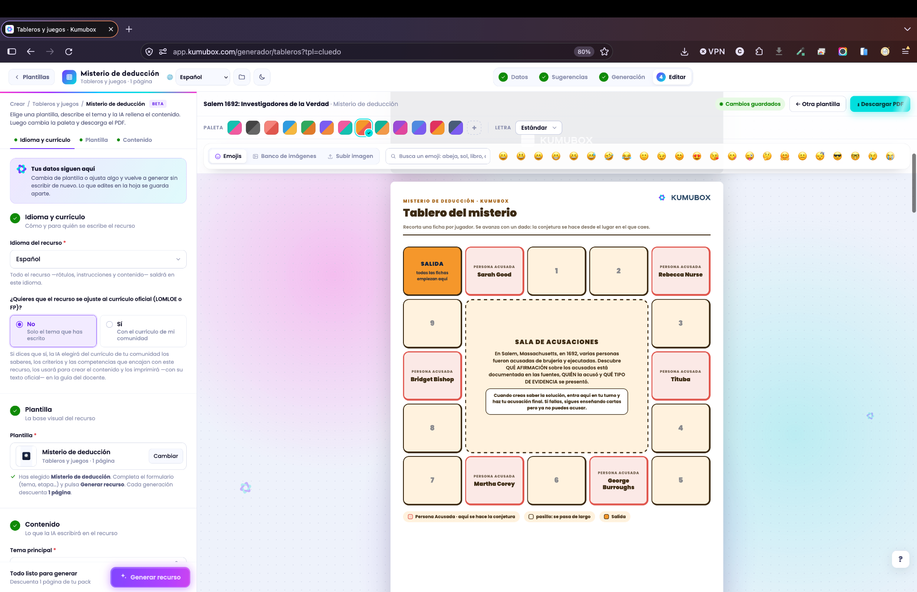Pick the green and orange palette swatch
The height and width of the screenshot is (592, 917).
click(308, 128)
